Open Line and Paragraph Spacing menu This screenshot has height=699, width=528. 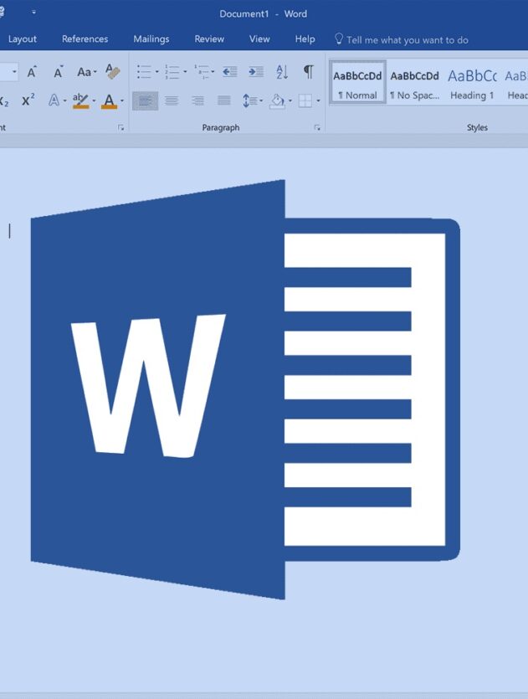(253, 100)
